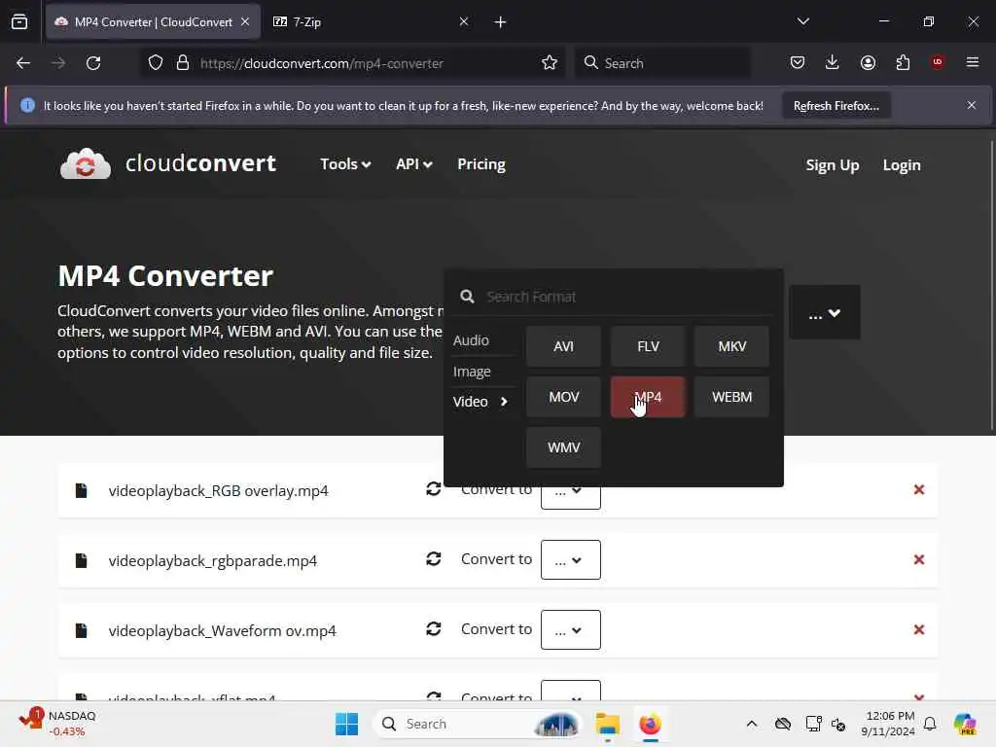This screenshot has height=747, width=996.
Task: Open the NASDAQ widget on taskbar
Action: click(57, 724)
